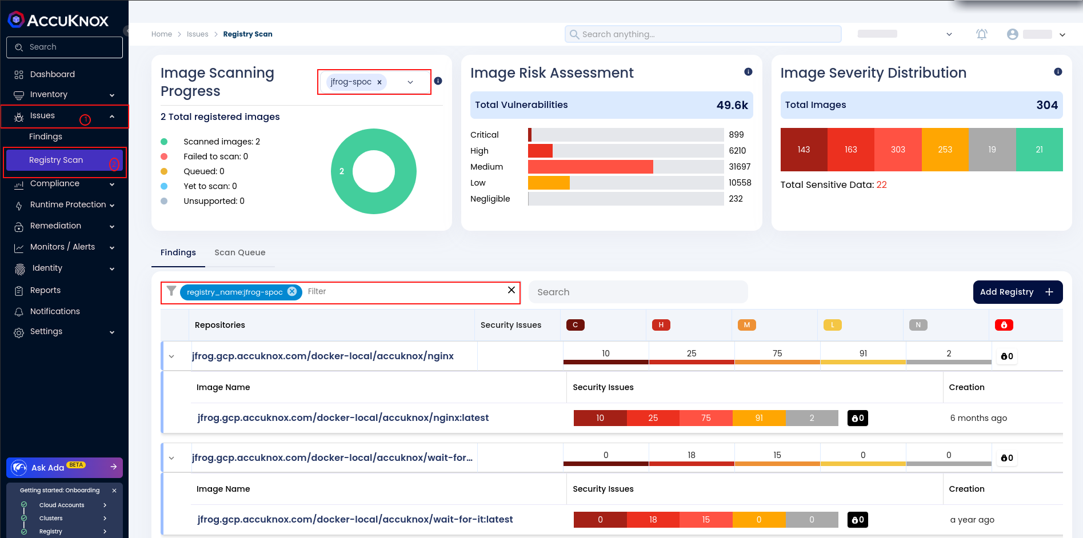This screenshot has width=1083, height=538.
Task: Collapse the nginx repository row
Action: pyautogui.click(x=171, y=356)
